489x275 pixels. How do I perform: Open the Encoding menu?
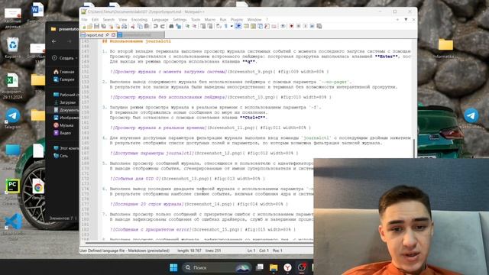tap(139, 20)
